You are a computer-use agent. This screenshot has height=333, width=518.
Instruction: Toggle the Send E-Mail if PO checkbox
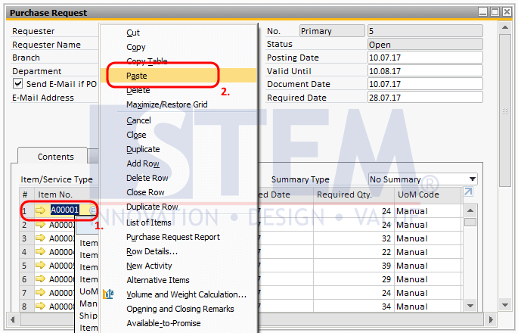18,83
